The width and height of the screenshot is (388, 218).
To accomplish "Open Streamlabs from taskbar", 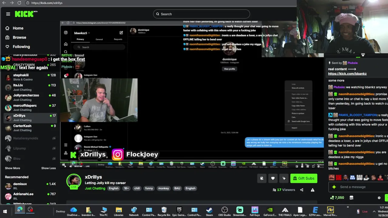I will pos(239,211).
